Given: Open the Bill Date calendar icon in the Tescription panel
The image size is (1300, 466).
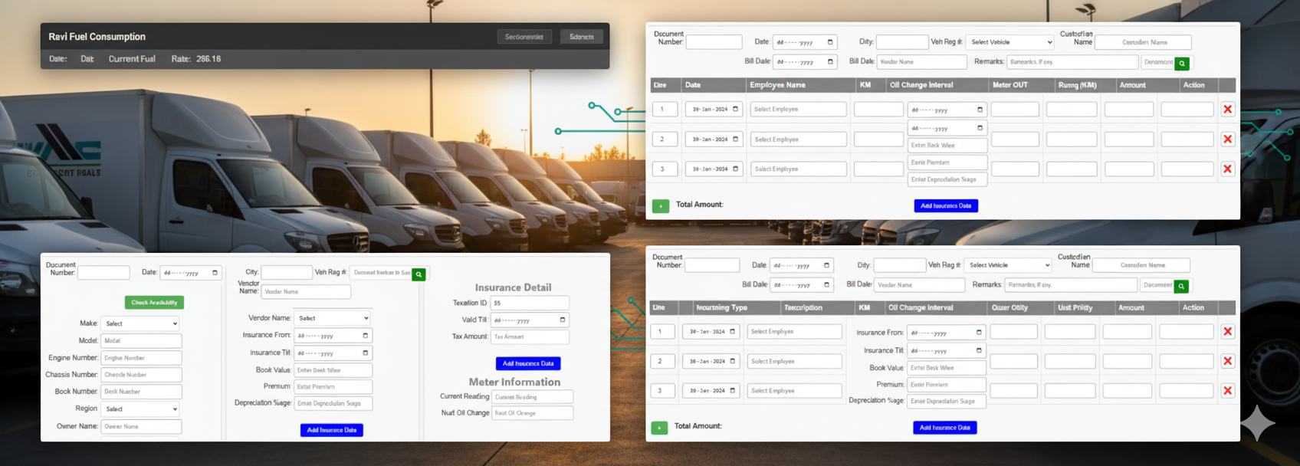Looking at the screenshot, I should [826, 284].
